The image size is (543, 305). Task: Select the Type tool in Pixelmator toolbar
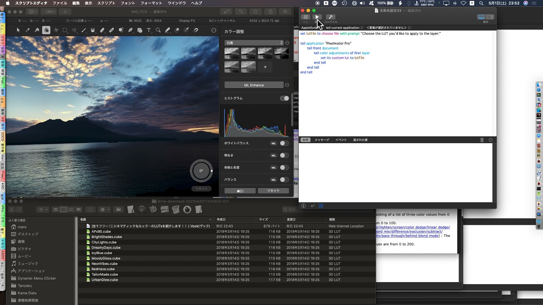[x=149, y=30]
